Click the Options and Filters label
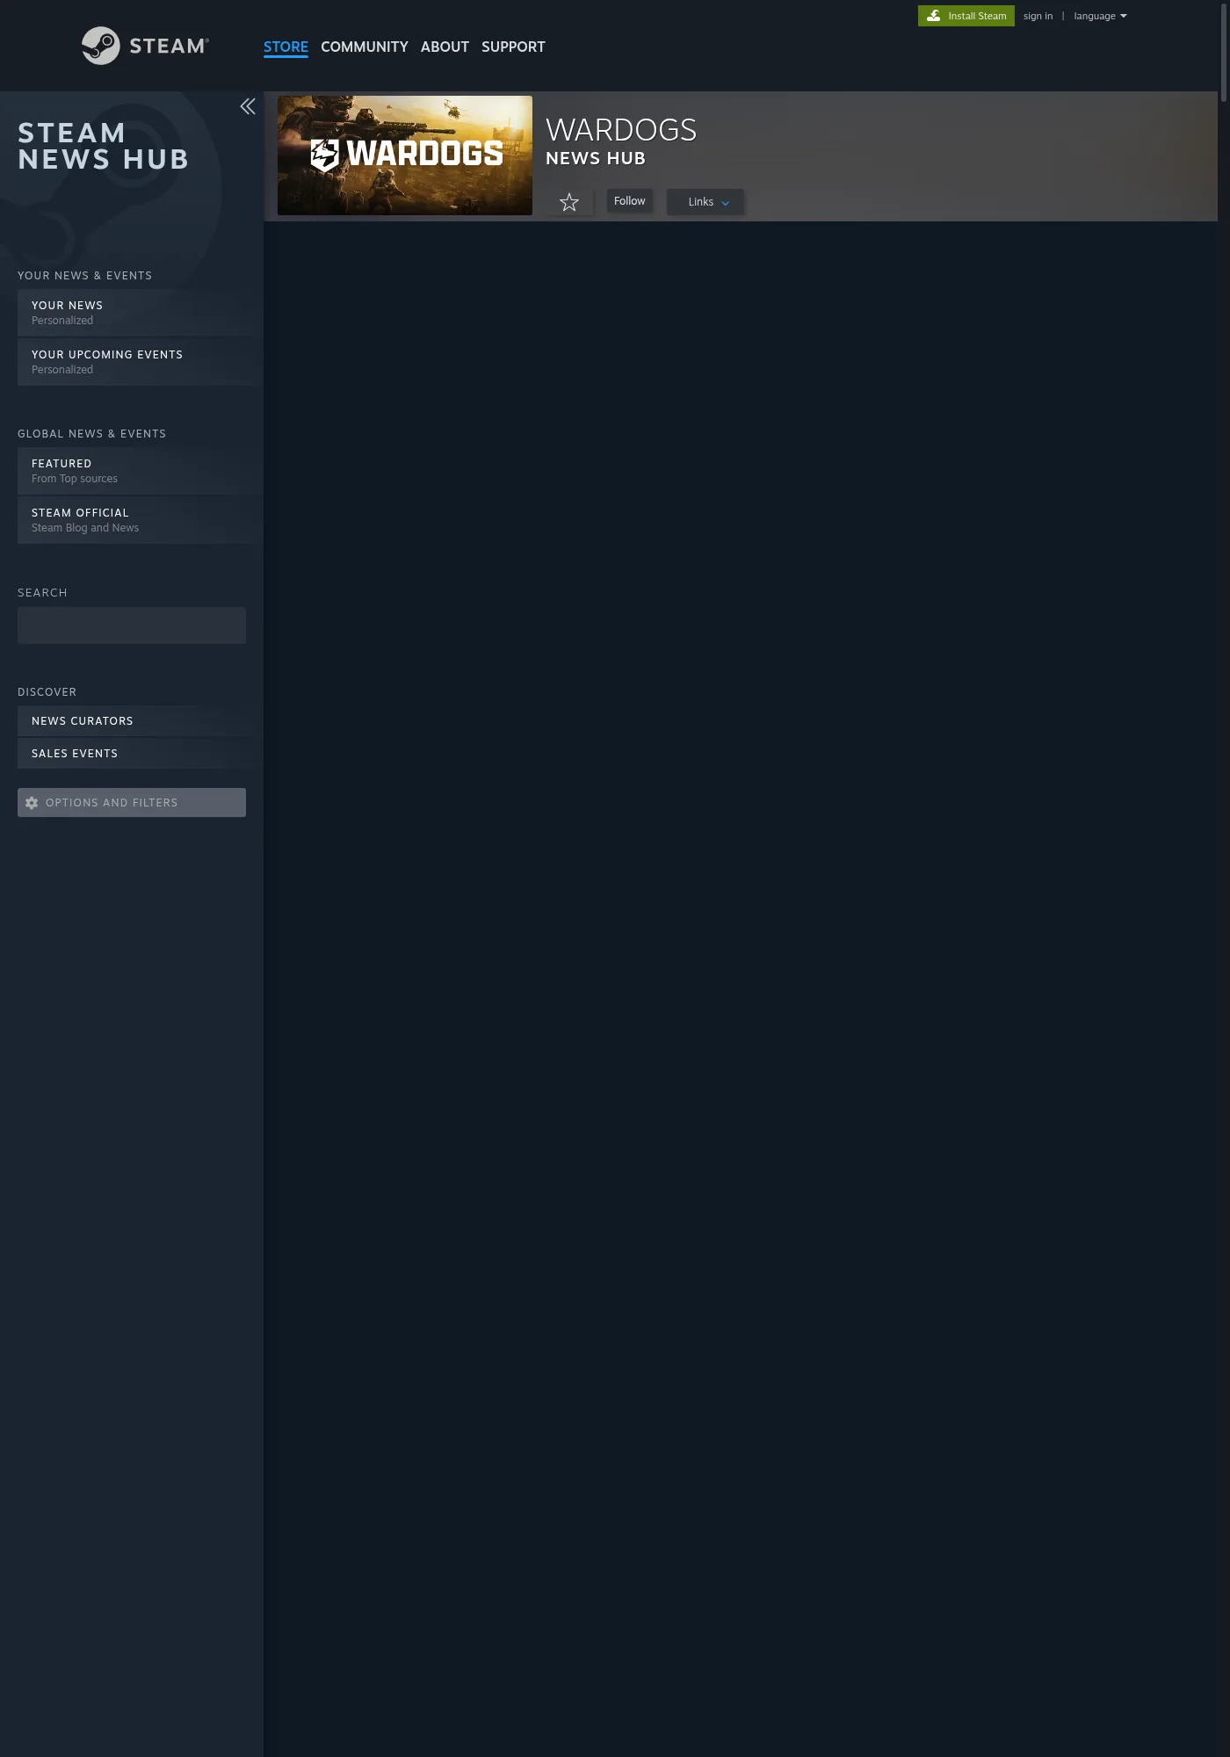This screenshot has width=1230, height=1757. tap(112, 803)
